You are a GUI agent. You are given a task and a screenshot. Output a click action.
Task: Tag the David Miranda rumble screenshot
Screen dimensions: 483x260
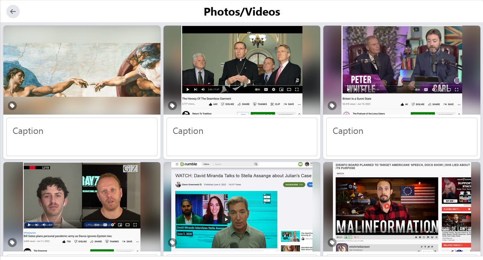pyautogui.click(x=172, y=243)
